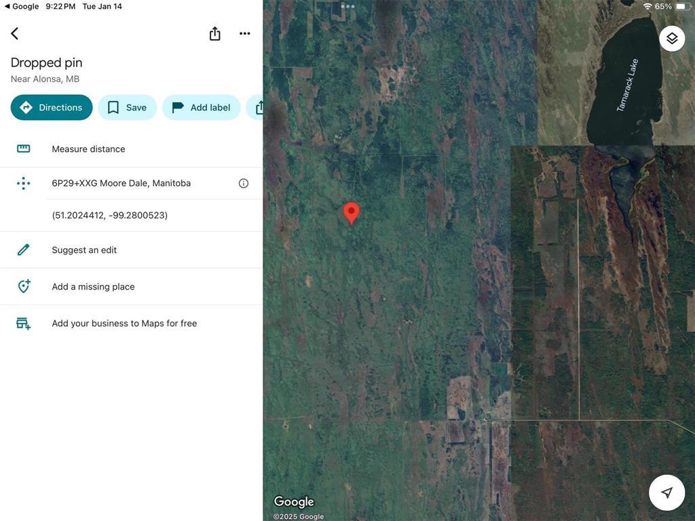
Task: Tap Add your business to Maps
Action: tap(124, 323)
